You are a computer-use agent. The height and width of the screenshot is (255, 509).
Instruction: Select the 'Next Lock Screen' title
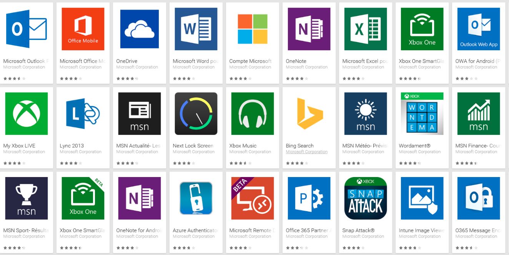coord(193,146)
